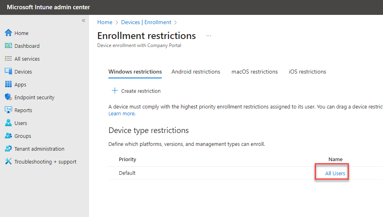Image resolution: width=383 pixels, height=217 pixels.
Task: Click Create restriction button
Action: (136, 91)
